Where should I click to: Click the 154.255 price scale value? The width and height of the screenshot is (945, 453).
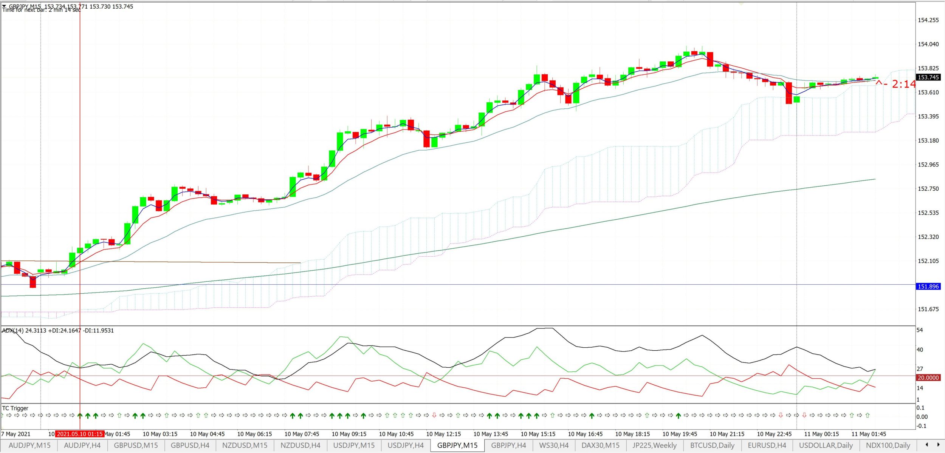(x=928, y=20)
